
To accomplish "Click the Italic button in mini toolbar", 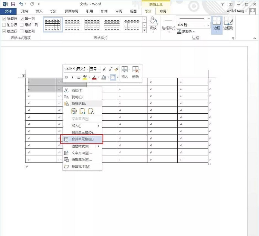I will tap(72, 77).
